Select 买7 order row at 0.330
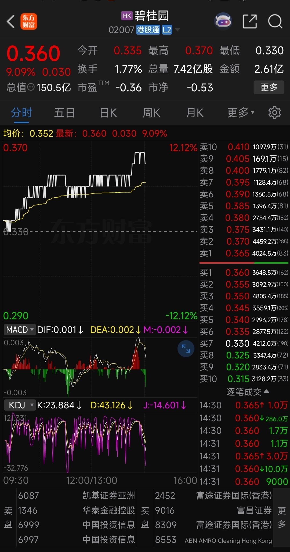 244,343
